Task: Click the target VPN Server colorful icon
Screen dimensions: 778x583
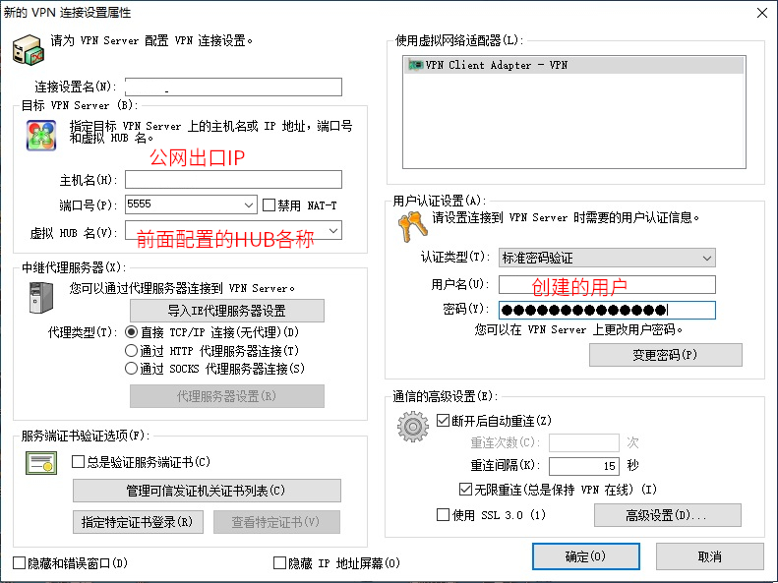Action: pos(41,136)
